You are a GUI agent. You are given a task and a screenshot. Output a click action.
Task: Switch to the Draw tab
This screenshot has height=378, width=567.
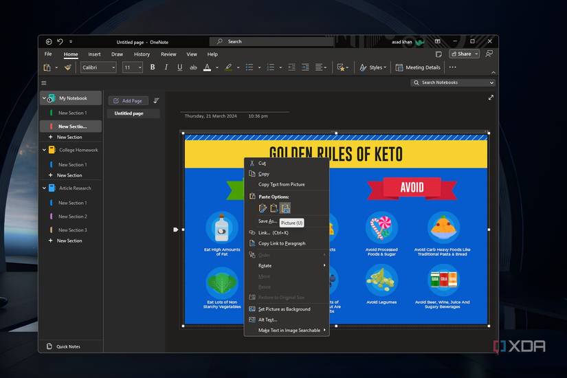(117, 54)
